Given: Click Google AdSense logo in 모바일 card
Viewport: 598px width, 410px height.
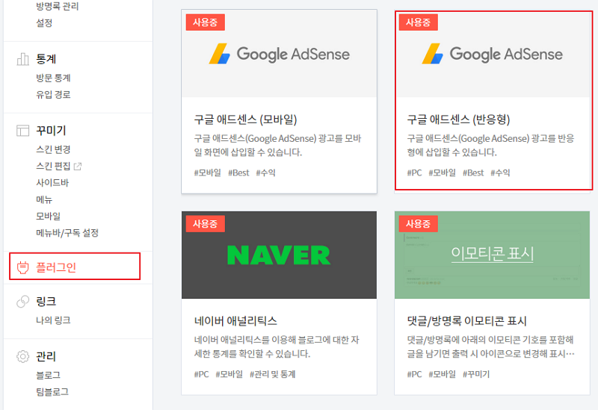Looking at the screenshot, I should pyautogui.click(x=279, y=54).
